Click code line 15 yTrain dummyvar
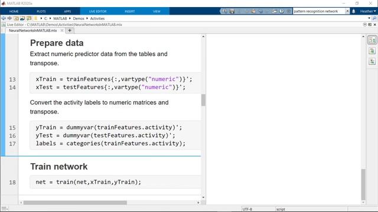378x212 pixels. [109, 127]
